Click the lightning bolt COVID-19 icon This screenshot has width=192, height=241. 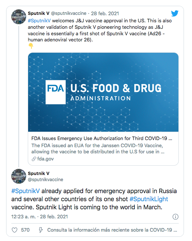click(x=41, y=230)
